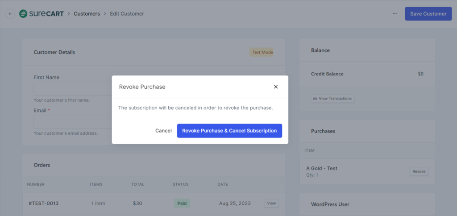Click the $0 credit balance value
Screen dimensions: 457x216
420,74
